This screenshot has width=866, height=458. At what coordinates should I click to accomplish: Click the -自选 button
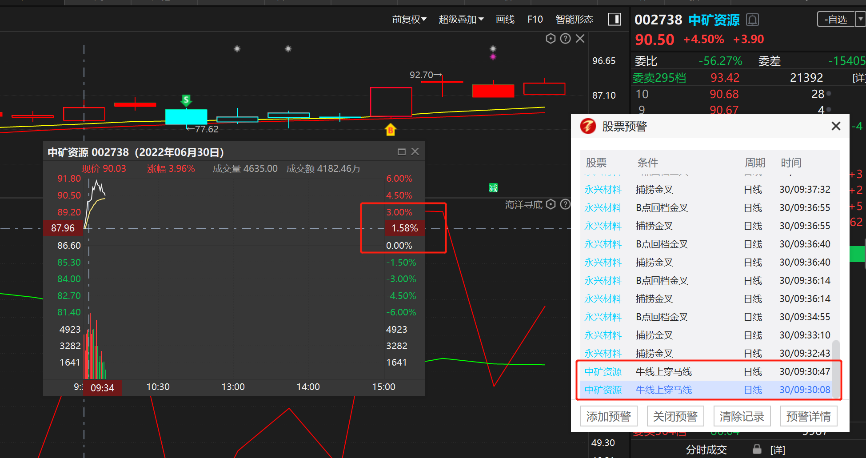836,19
